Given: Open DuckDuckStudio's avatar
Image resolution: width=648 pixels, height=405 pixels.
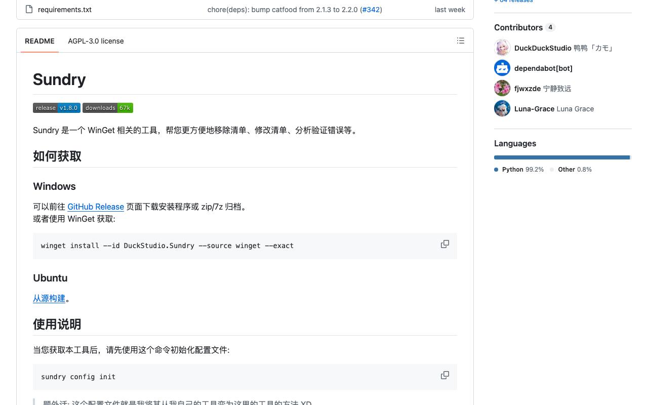Looking at the screenshot, I should pyautogui.click(x=502, y=48).
